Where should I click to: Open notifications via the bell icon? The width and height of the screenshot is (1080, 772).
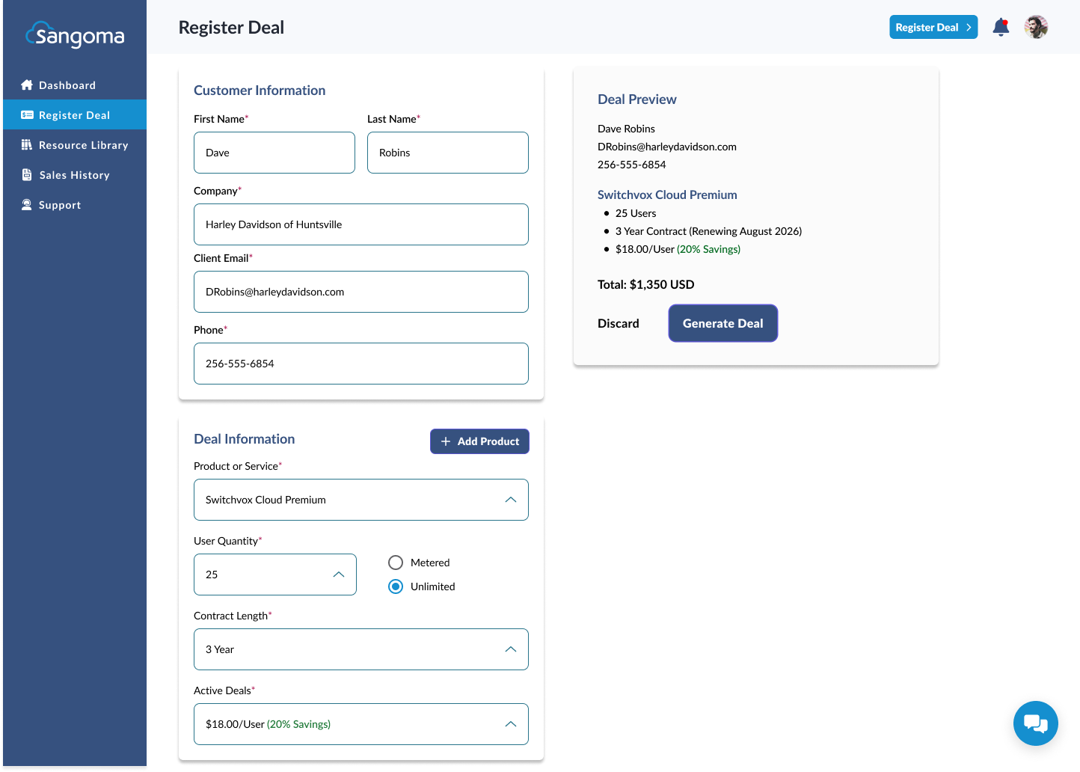point(1001,26)
